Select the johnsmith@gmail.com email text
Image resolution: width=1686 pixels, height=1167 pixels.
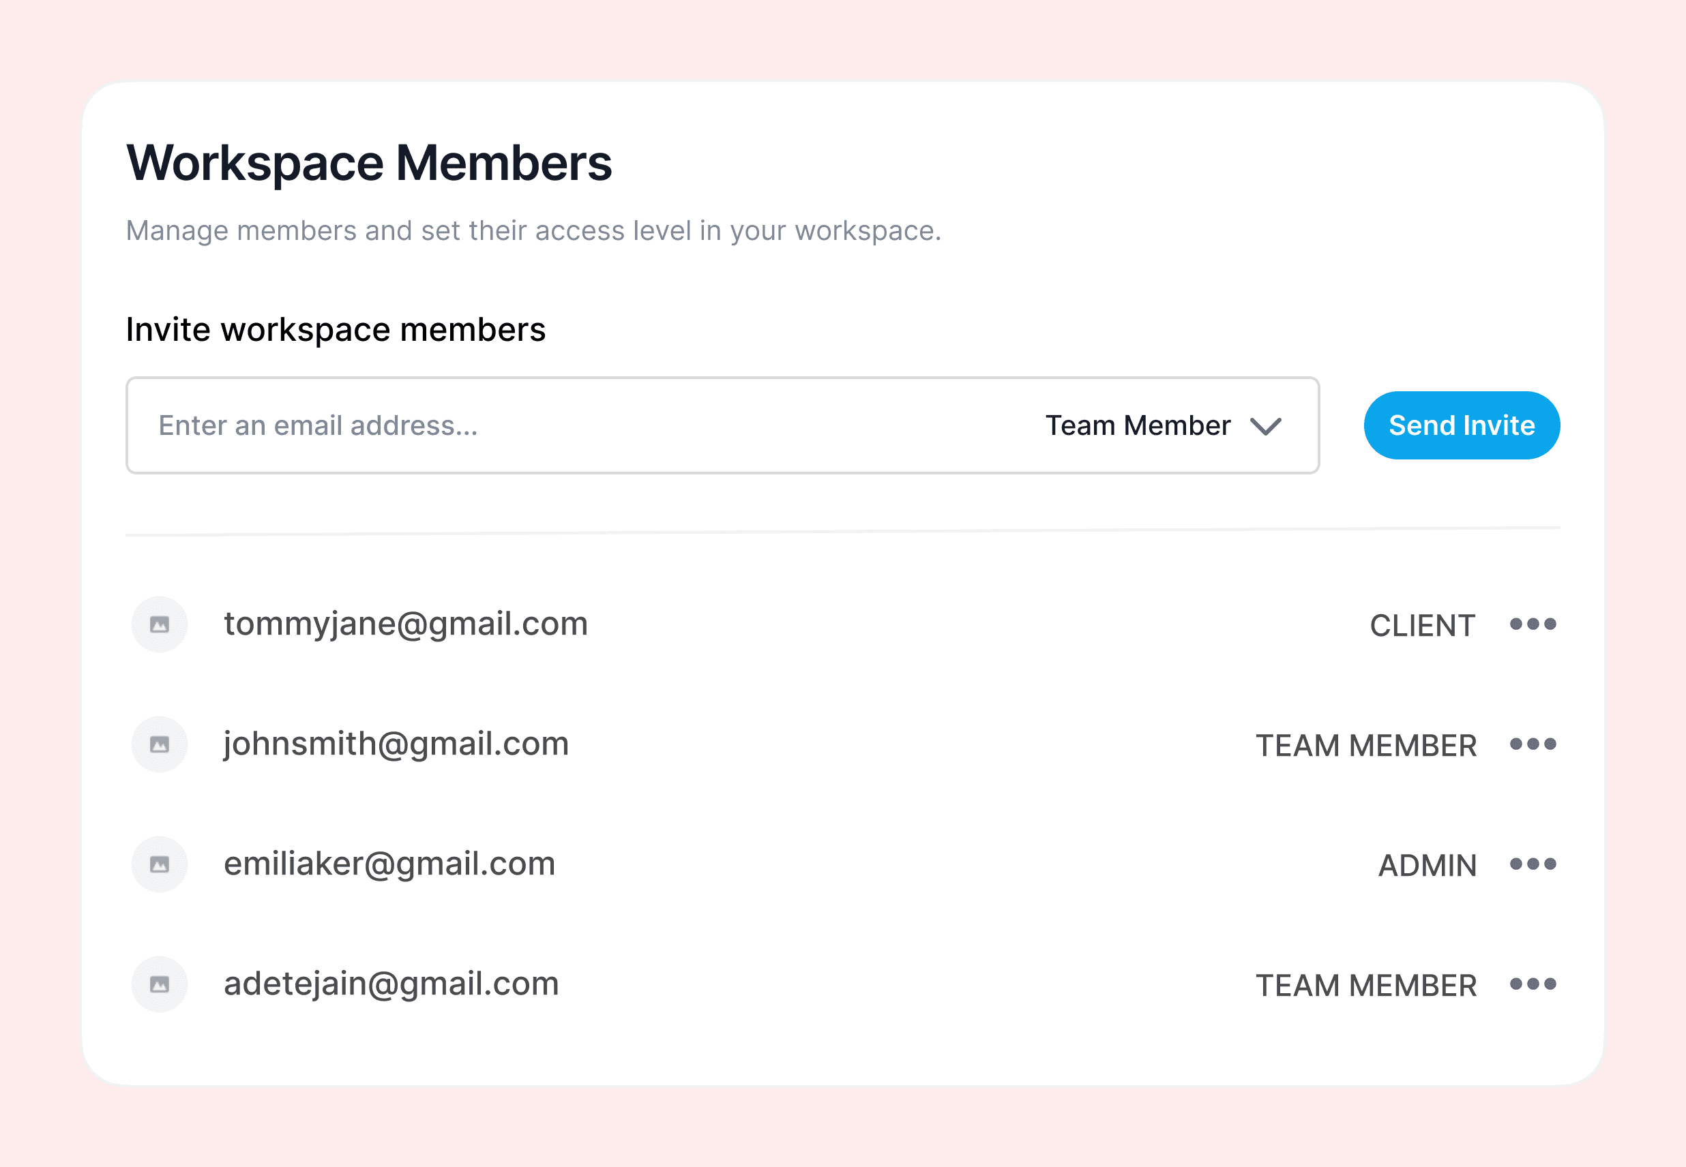[396, 744]
